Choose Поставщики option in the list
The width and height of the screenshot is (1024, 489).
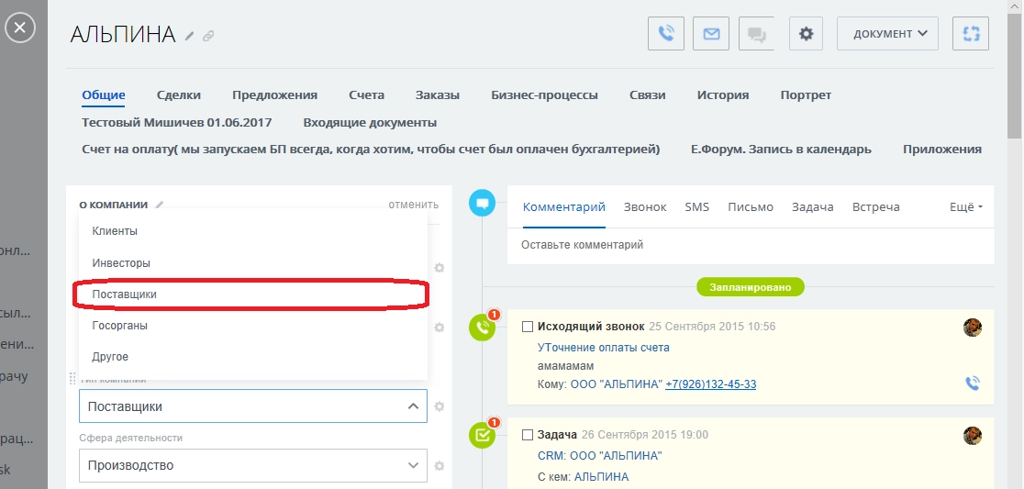125,295
